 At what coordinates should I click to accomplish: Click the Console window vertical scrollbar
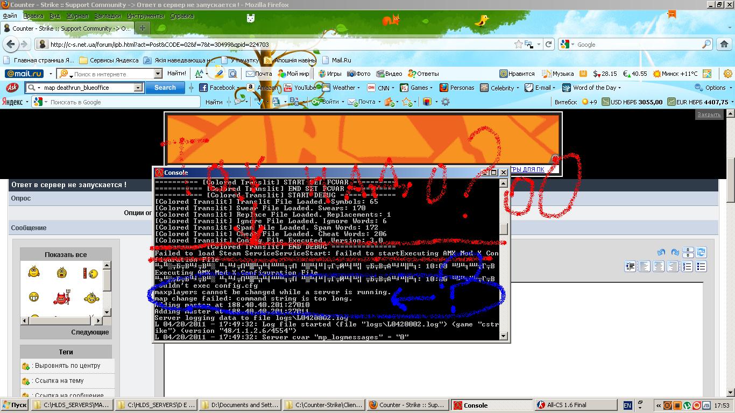[x=504, y=260]
